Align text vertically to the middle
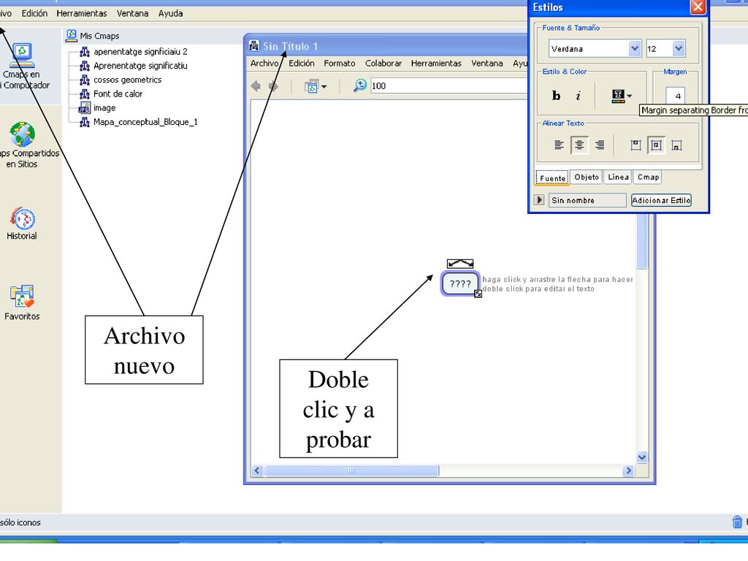This screenshot has width=748, height=561. [656, 145]
